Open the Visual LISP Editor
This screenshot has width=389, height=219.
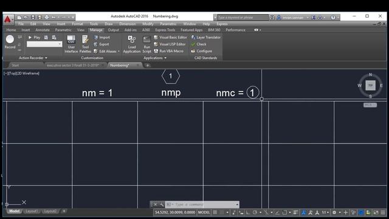pyautogui.click(x=170, y=44)
